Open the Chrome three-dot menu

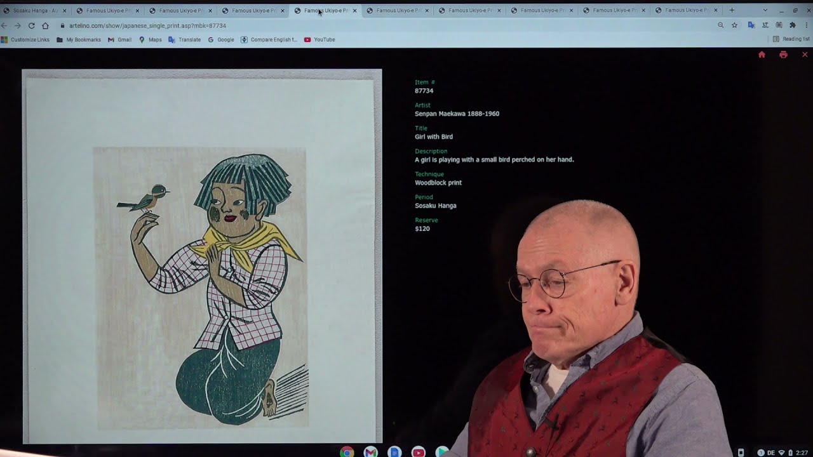[x=807, y=25]
